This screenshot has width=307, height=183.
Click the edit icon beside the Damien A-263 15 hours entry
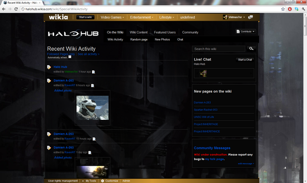[49, 134]
